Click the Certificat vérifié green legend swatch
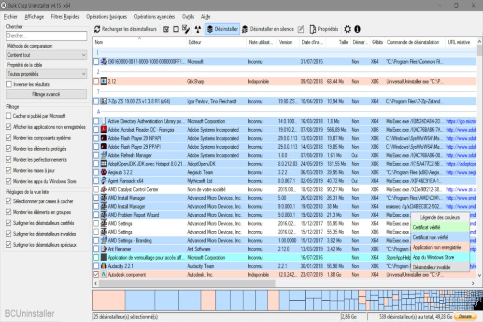The image size is (483, 322). (440, 227)
